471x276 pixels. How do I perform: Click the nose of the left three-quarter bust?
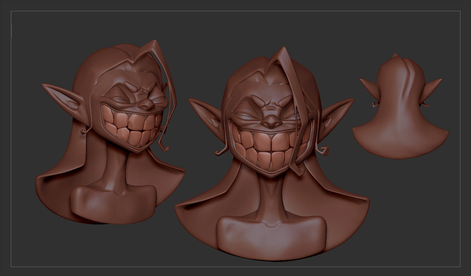(146, 104)
